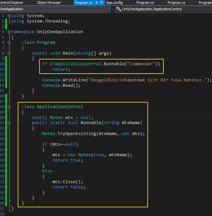This screenshot has width=212, height=216.
Task: Click the 'else' keyword
Action: pos(47,171)
